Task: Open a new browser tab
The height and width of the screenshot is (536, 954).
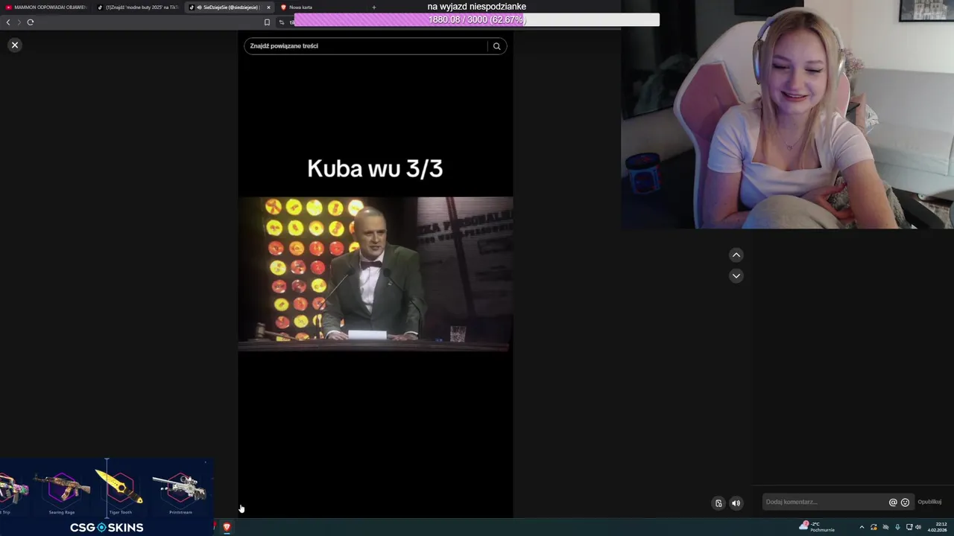Action: (374, 7)
